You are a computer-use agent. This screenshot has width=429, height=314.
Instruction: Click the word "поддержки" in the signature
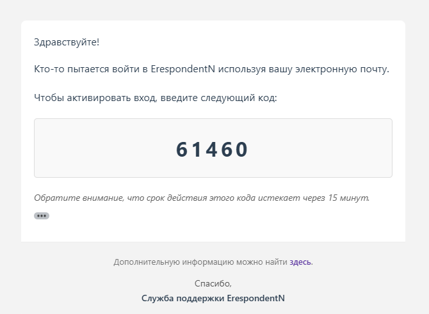tap(198, 298)
